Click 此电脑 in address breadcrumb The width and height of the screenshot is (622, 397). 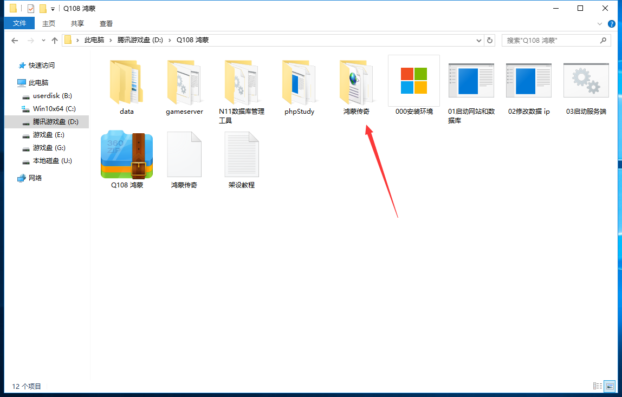(94, 40)
